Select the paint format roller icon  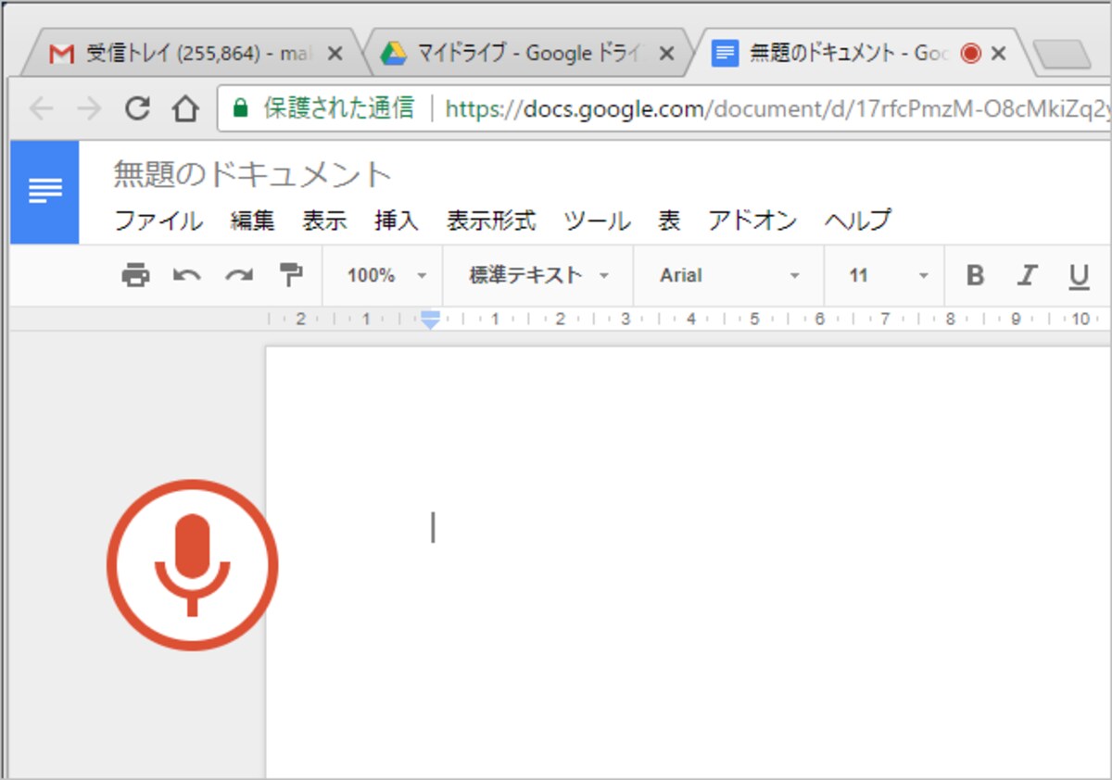pos(291,275)
